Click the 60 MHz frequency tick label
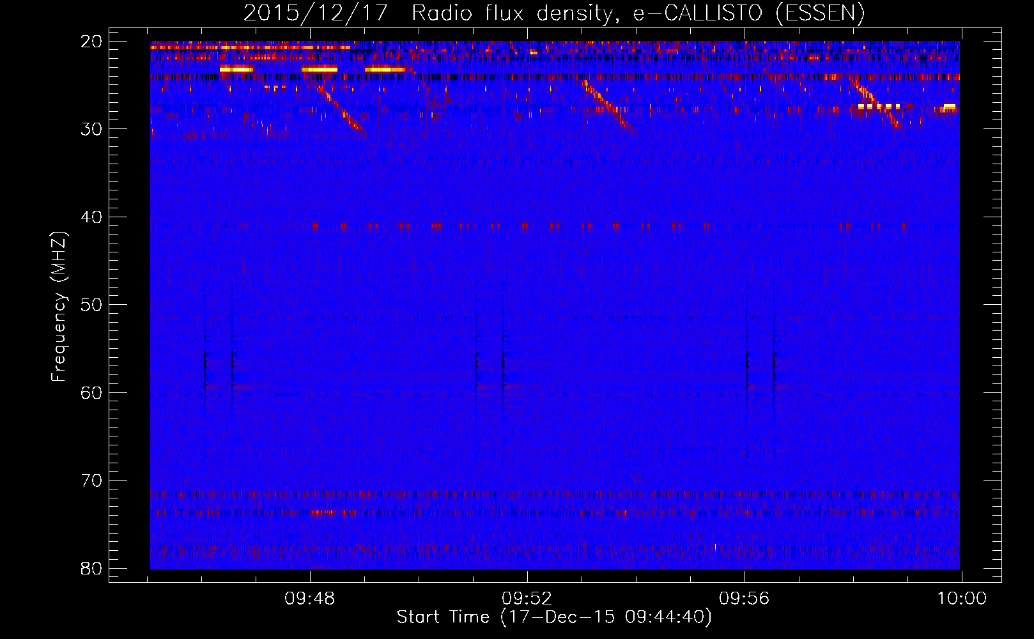 (92, 392)
